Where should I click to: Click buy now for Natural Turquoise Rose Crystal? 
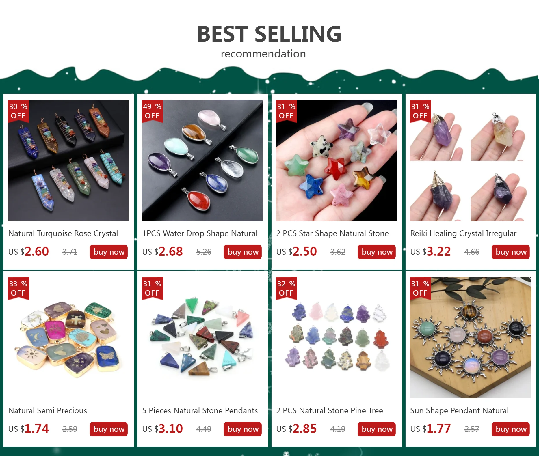[109, 252]
